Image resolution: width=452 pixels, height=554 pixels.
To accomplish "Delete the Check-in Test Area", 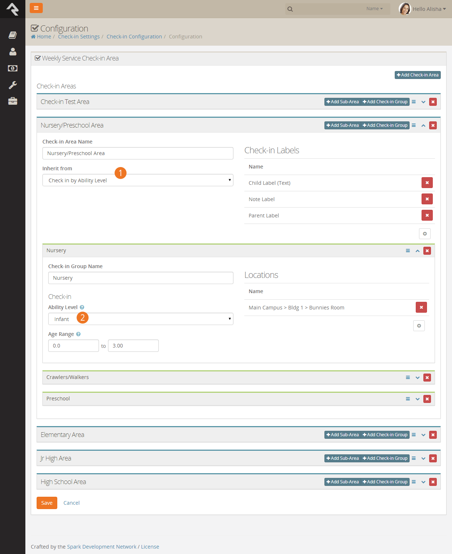I will coord(433,102).
